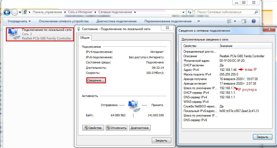This screenshot has width=277, height=148.
Task: Open help with the question mark icon
Action: point(254,21)
